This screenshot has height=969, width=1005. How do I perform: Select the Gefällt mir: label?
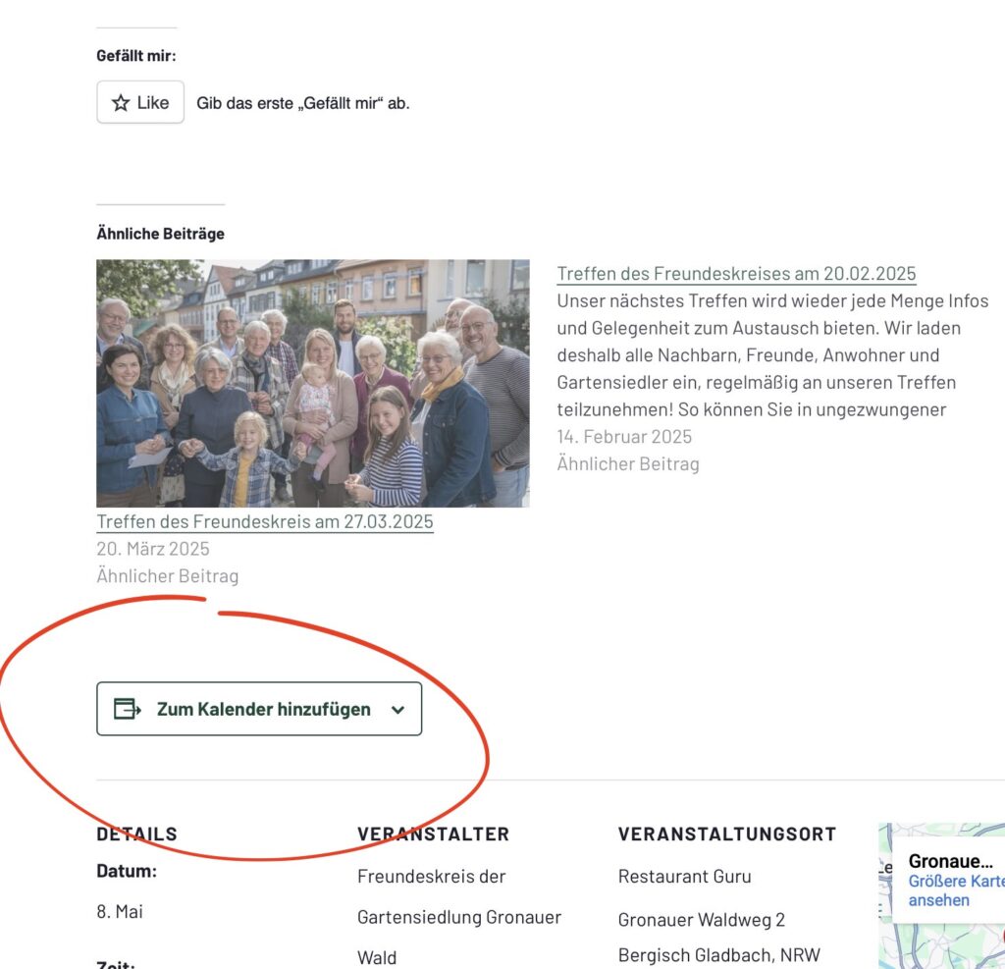[x=135, y=56]
